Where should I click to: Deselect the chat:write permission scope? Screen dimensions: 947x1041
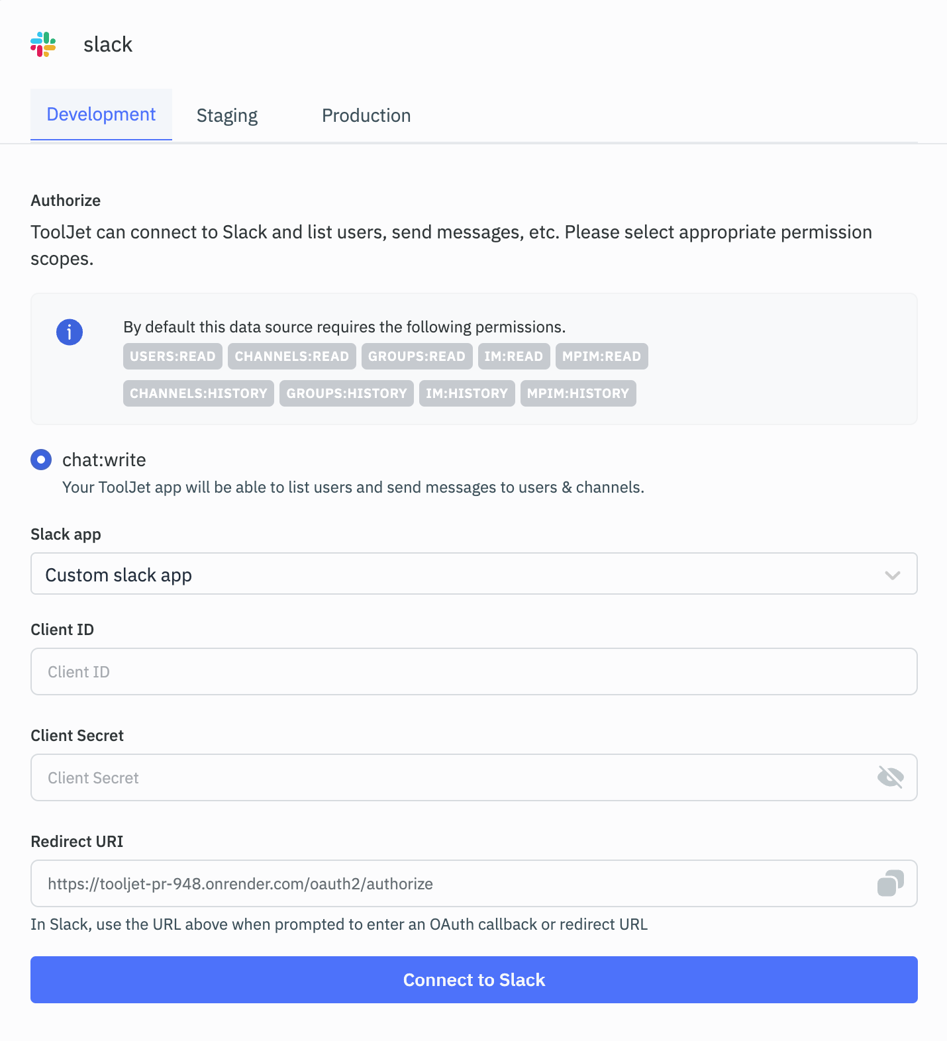[x=41, y=460]
